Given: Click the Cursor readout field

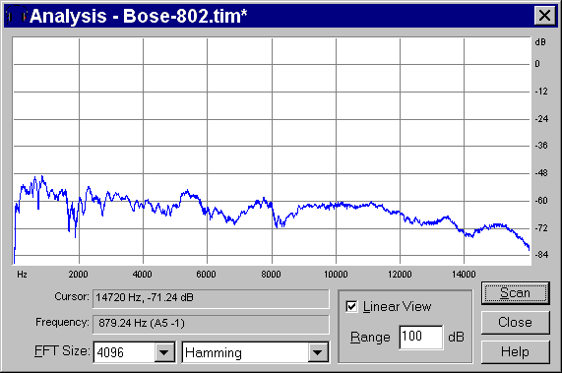Looking at the screenshot, I should point(211,298).
